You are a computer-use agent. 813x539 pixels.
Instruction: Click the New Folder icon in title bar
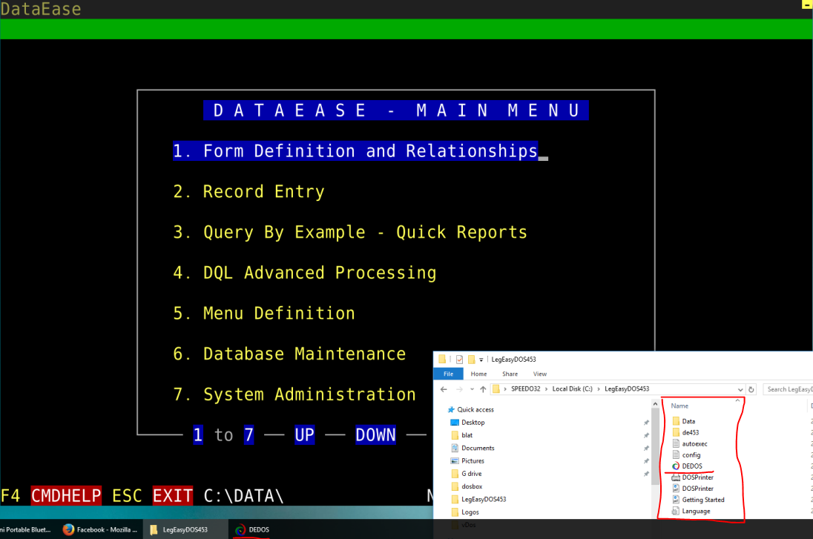[x=471, y=359]
